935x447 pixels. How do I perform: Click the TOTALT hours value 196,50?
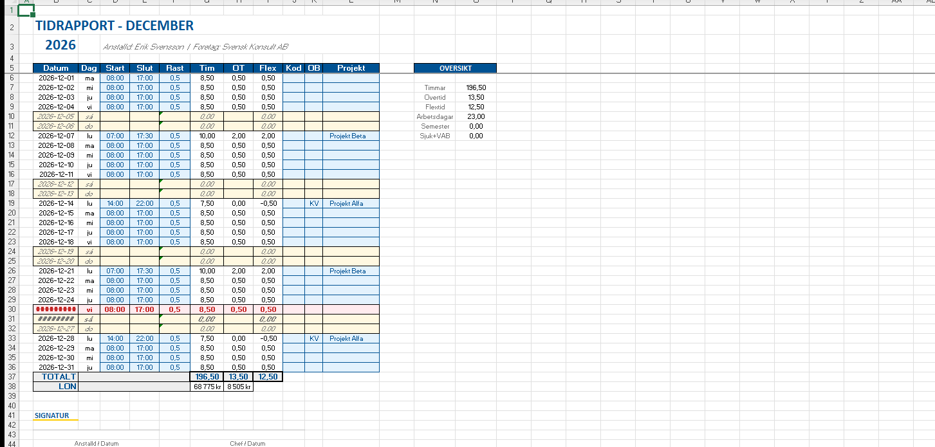click(207, 377)
